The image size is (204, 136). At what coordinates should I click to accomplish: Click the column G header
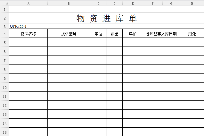tap(171, 4)
